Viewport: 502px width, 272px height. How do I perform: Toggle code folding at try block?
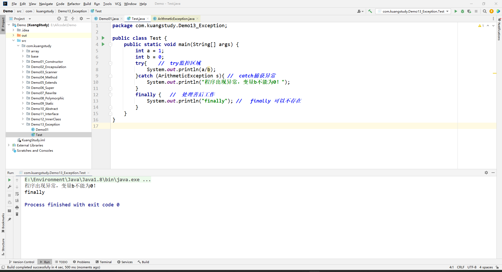point(110,63)
